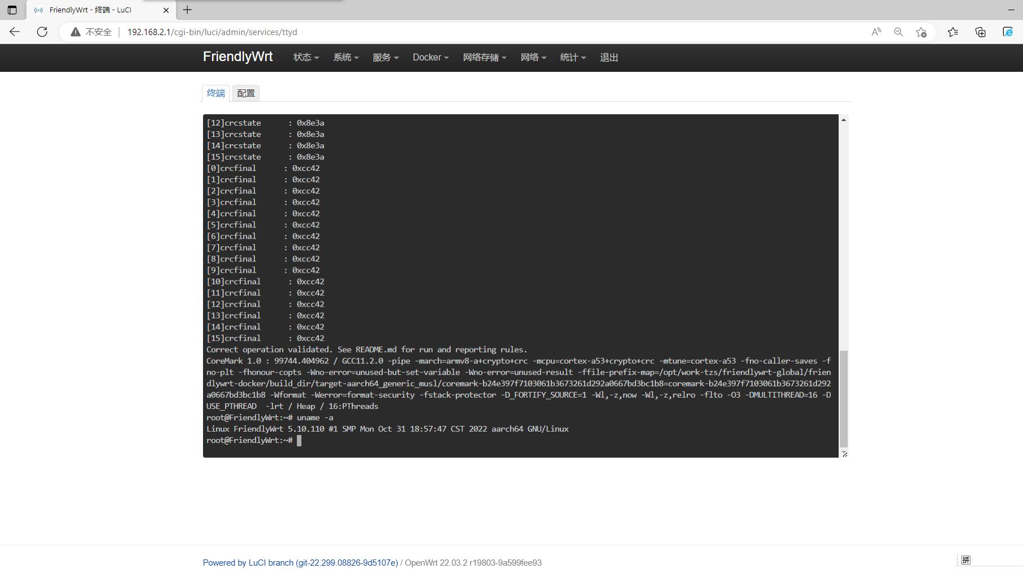Open the Read Aloud icon

click(x=876, y=32)
